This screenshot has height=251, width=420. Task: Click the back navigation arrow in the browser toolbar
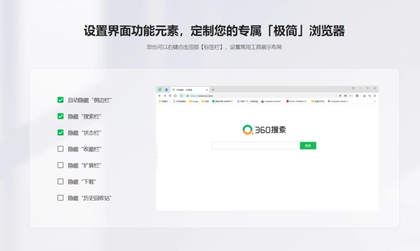tap(159, 95)
